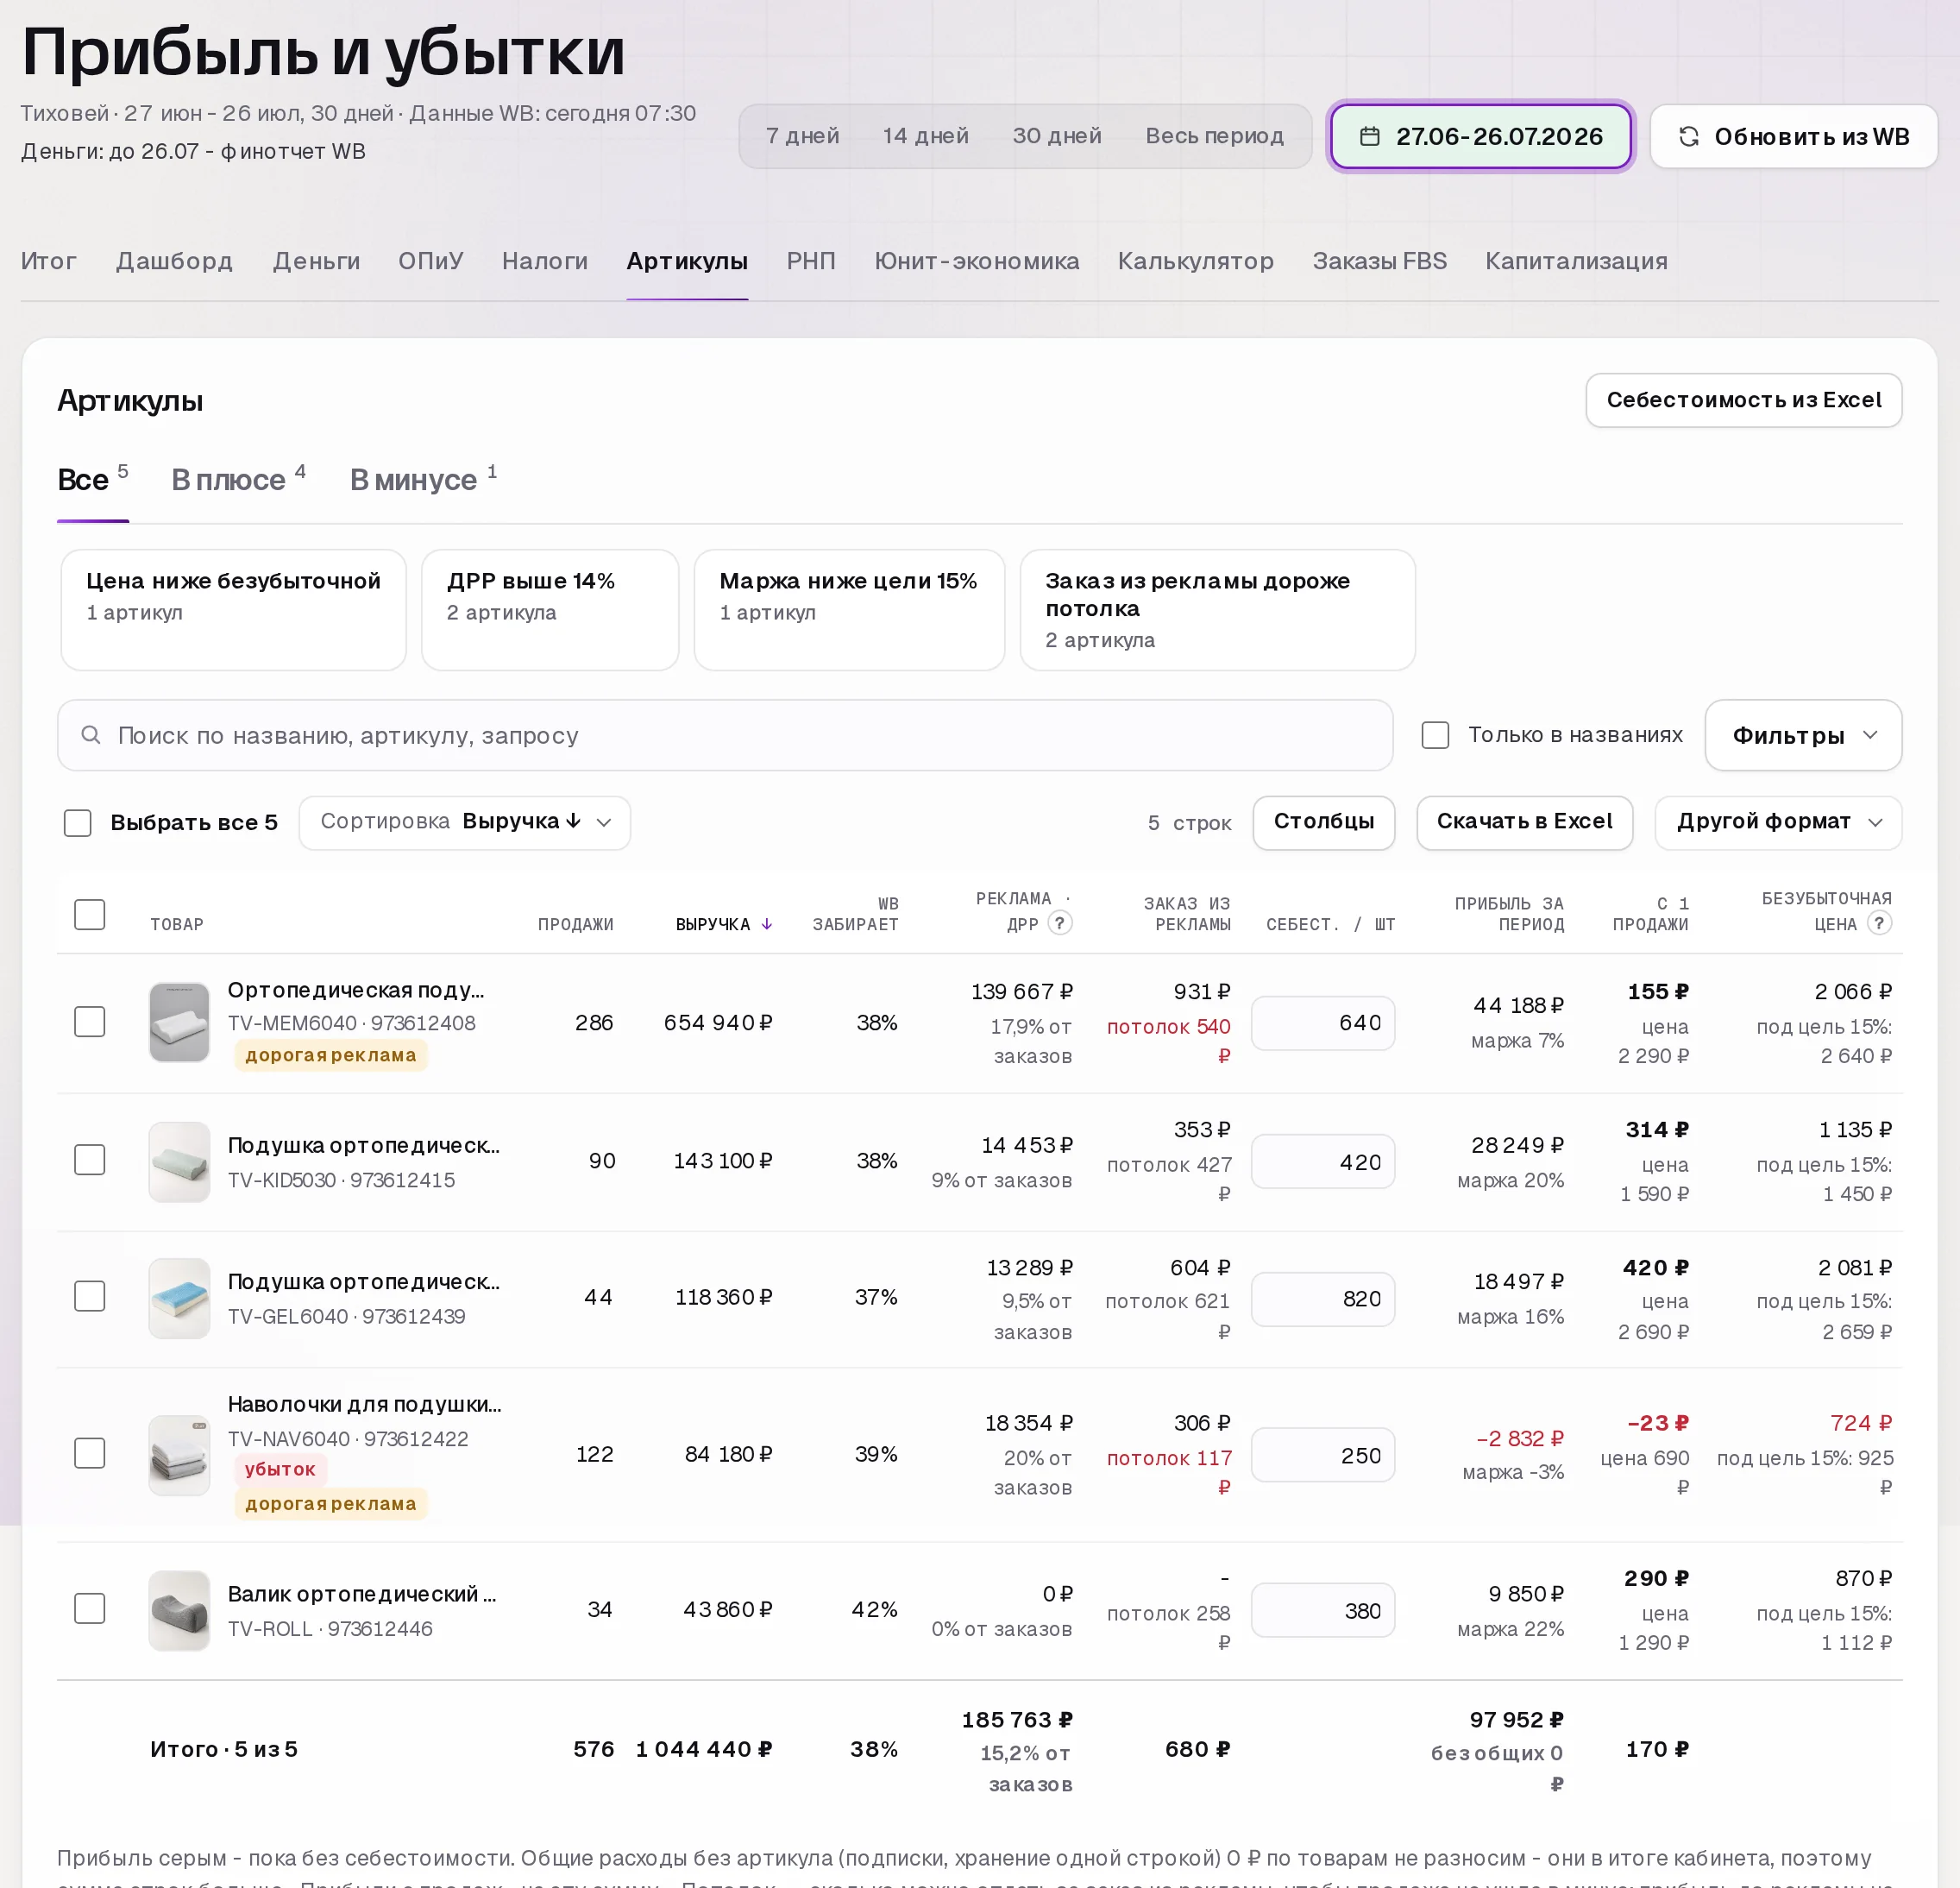Focus the Поиск по названию search field
Image resolution: width=1960 pixels, height=1888 pixels.
click(725, 735)
